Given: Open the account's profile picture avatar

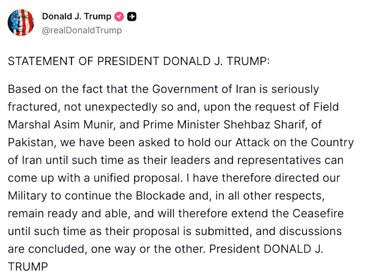Looking at the screenshot, I should (21, 23).
